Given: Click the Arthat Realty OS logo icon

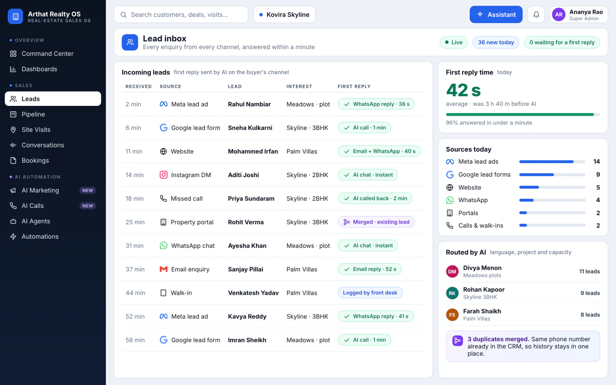Looking at the screenshot, I should [x=15, y=17].
